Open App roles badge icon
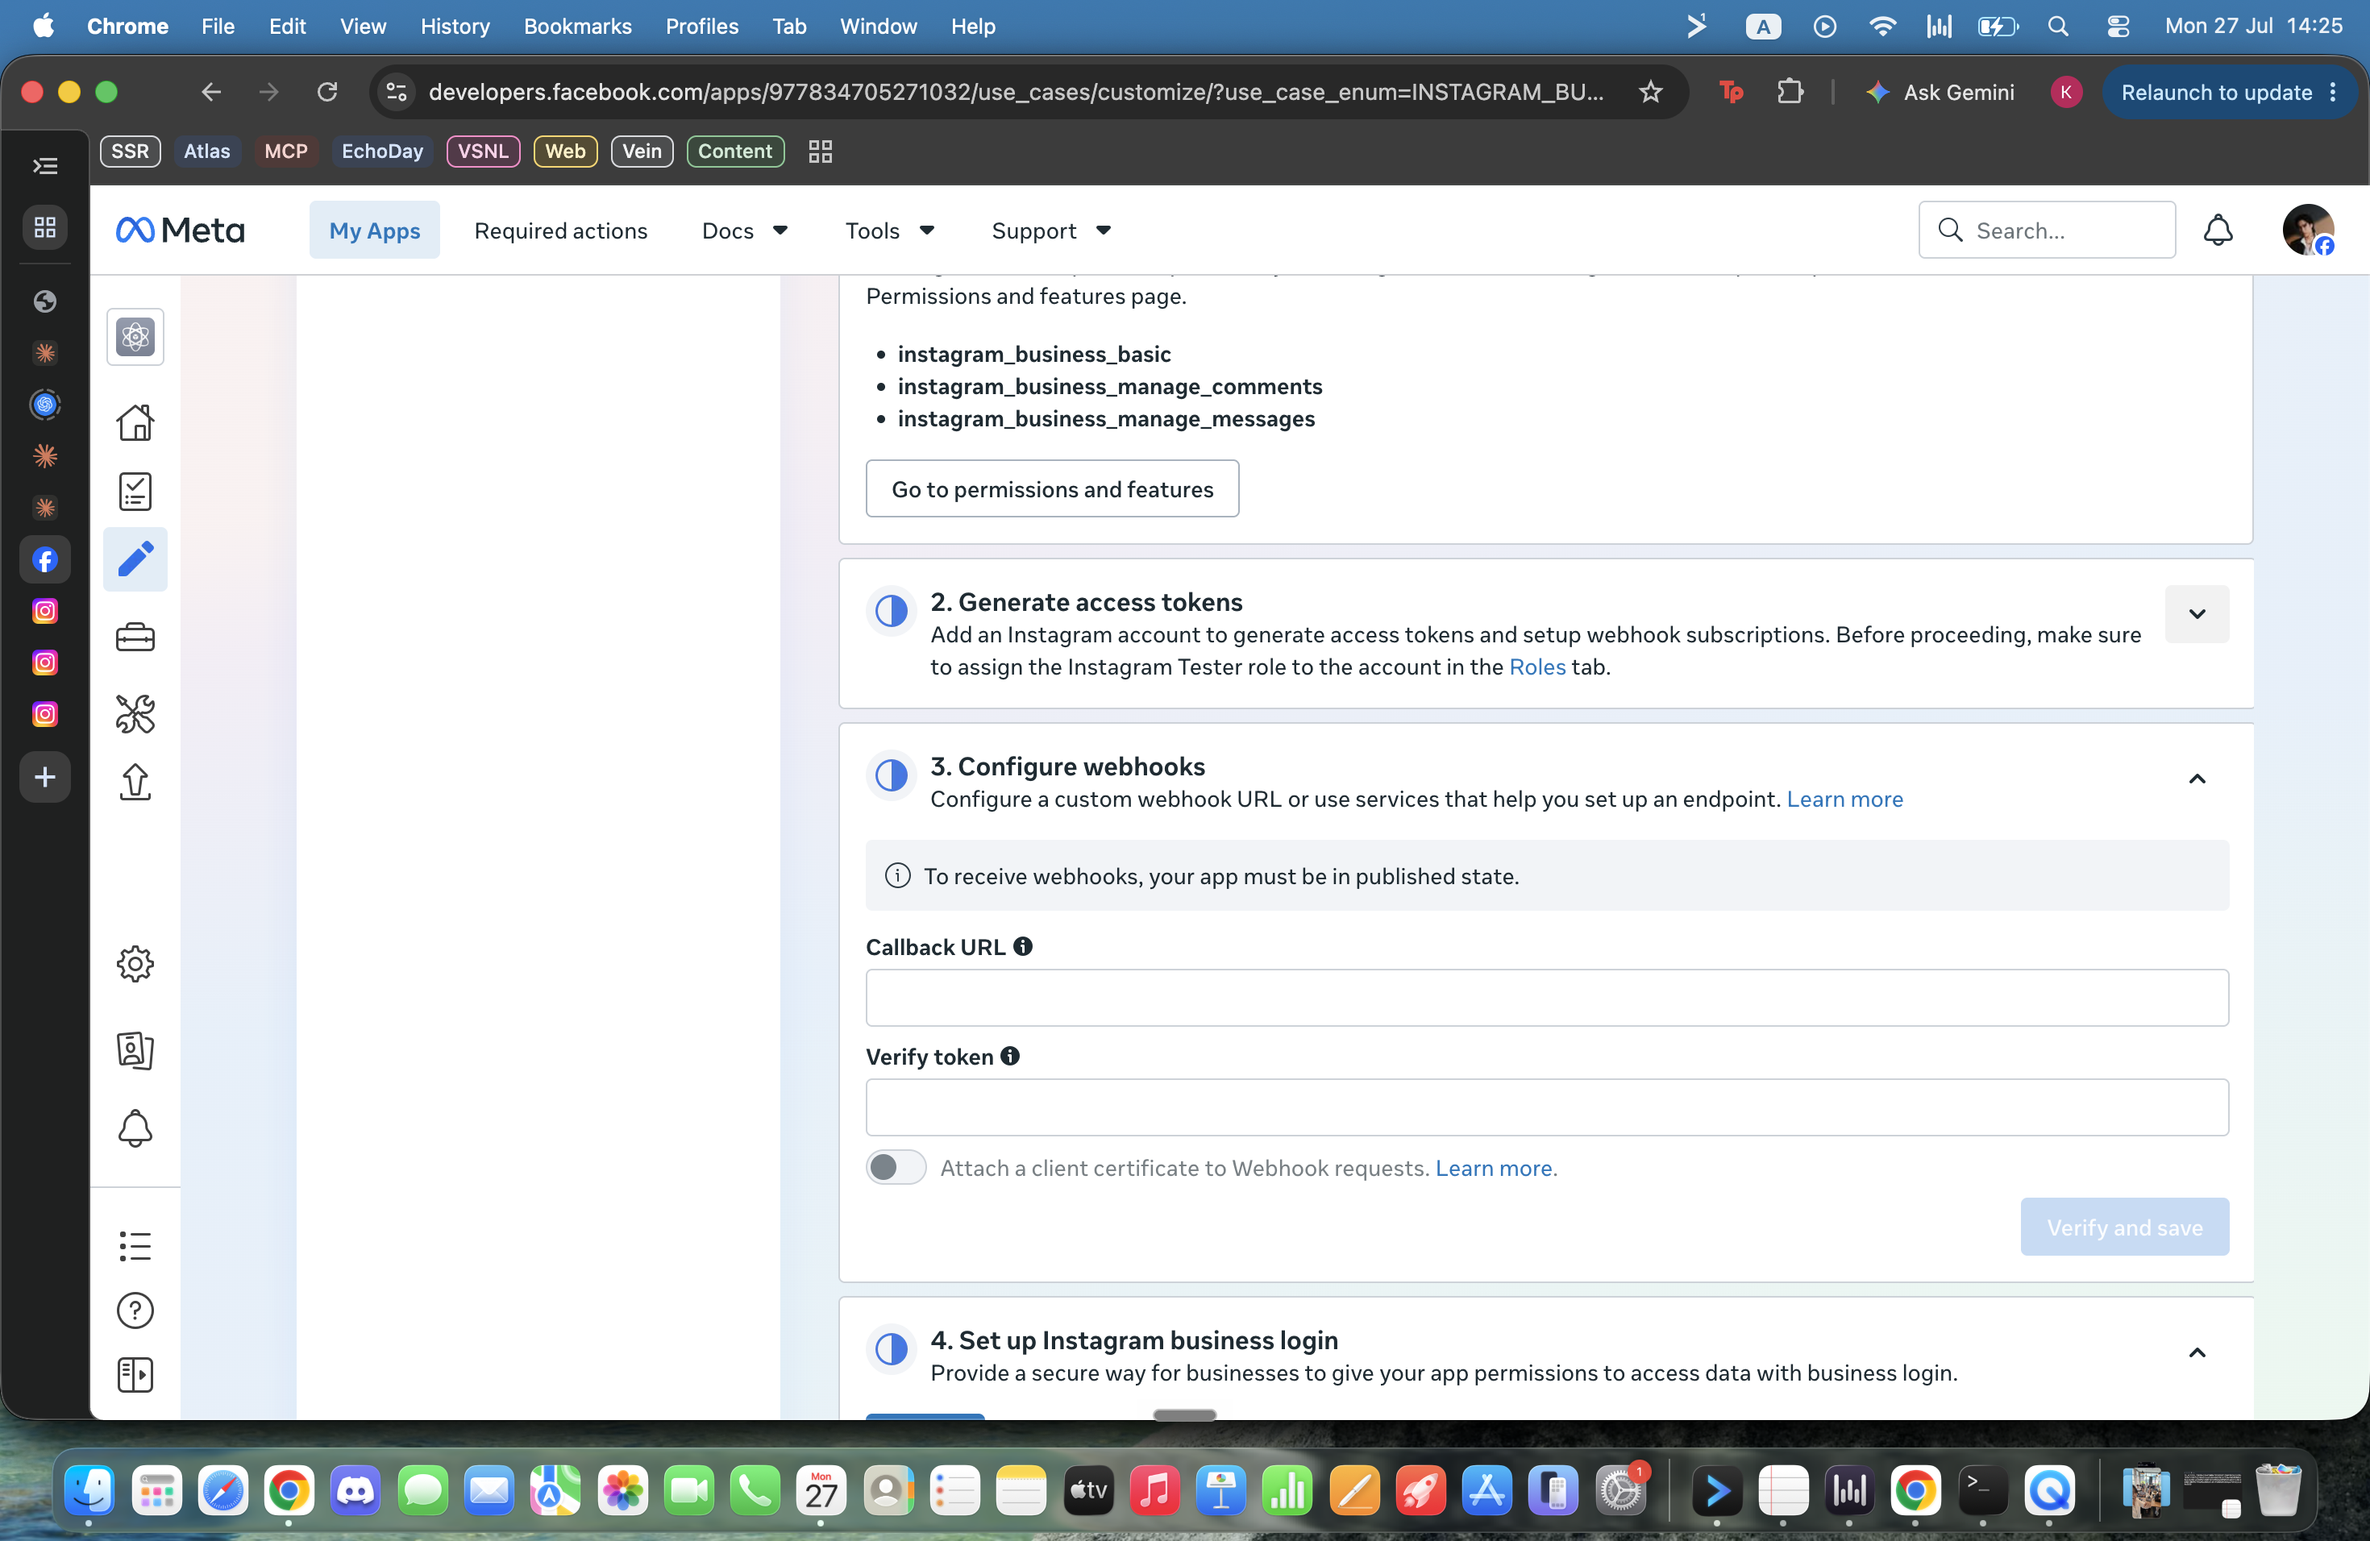The height and width of the screenshot is (1541, 2370). point(135,1049)
